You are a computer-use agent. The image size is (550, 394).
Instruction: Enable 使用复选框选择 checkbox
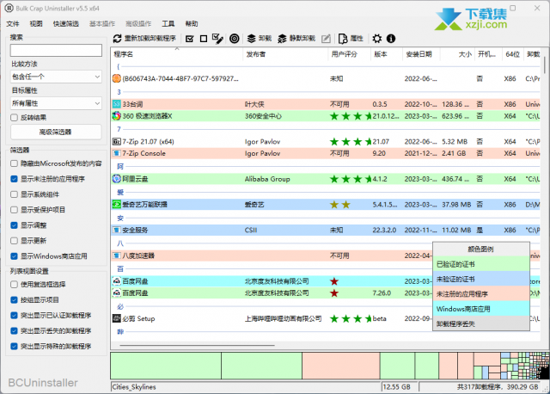pos(14,285)
